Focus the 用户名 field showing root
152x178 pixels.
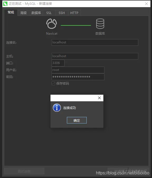pos(78,70)
